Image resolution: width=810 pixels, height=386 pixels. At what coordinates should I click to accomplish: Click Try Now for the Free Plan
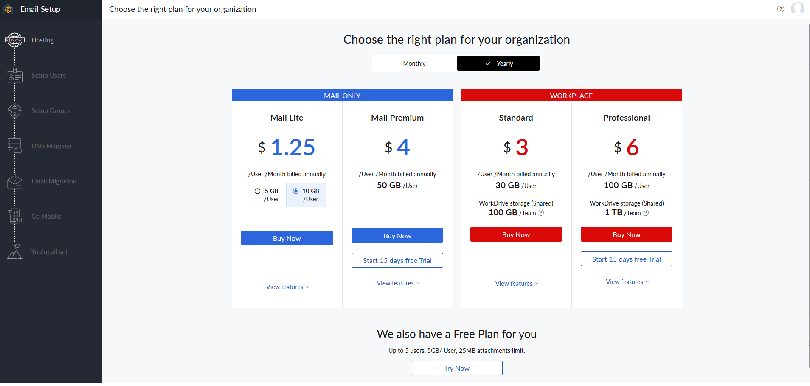click(x=456, y=368)
